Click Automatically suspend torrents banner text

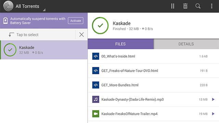38,20
